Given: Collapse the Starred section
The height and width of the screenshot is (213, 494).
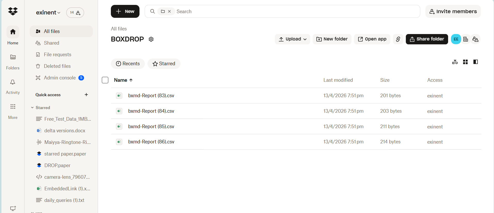Looking at the screenshot, I should (32, 108).
